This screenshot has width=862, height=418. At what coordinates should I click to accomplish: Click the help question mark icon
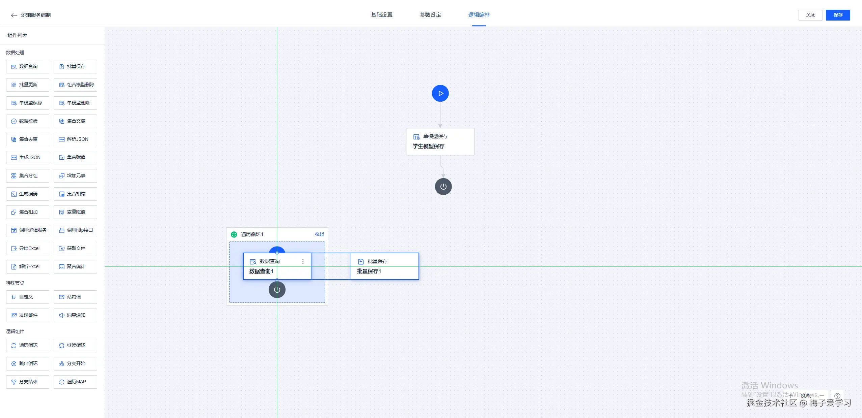coord(837,396)
